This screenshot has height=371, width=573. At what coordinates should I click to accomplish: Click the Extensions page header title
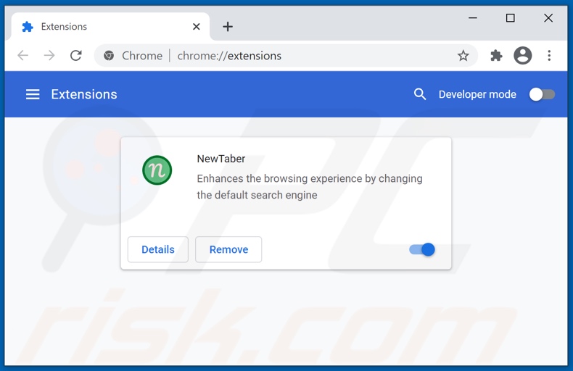pyautogui.click(x=84, y=94)
